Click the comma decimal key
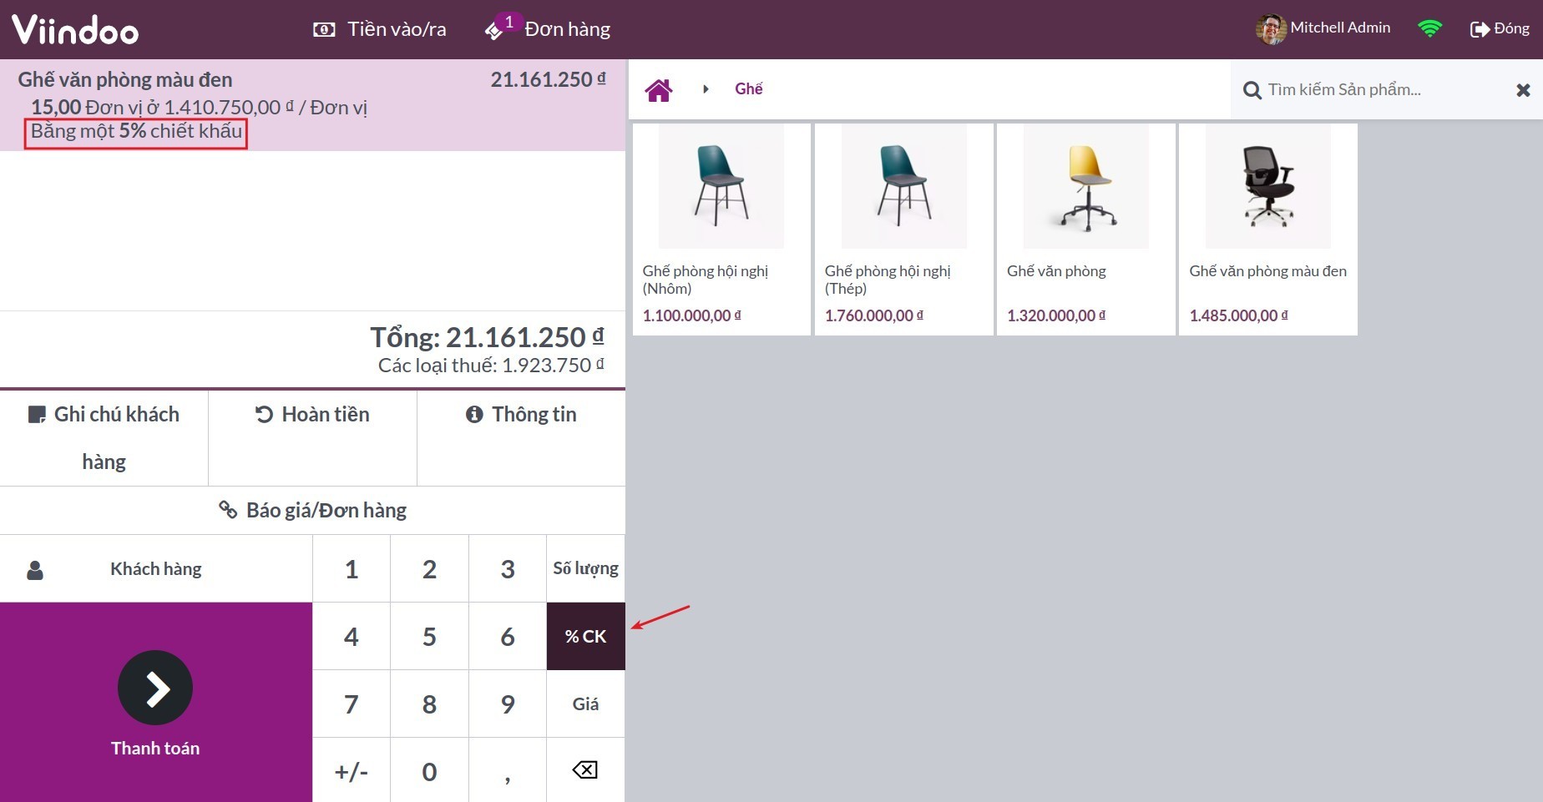Viewport: 1543px width, 802px height. (x=508, y=771)
